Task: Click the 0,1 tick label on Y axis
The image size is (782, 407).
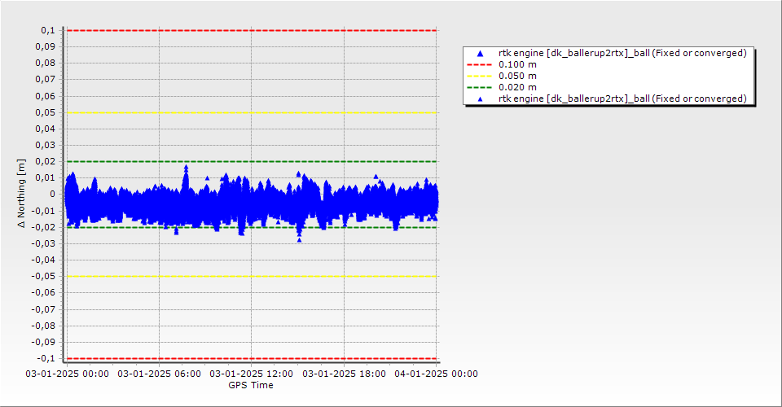Action: [x=48, y=30]
